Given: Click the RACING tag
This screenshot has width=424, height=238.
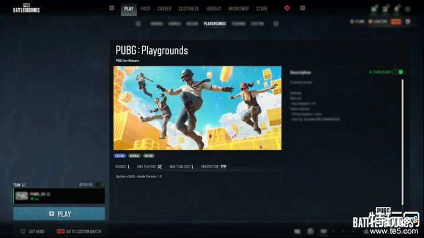Looking at the screenshot, I should point(148,156).
